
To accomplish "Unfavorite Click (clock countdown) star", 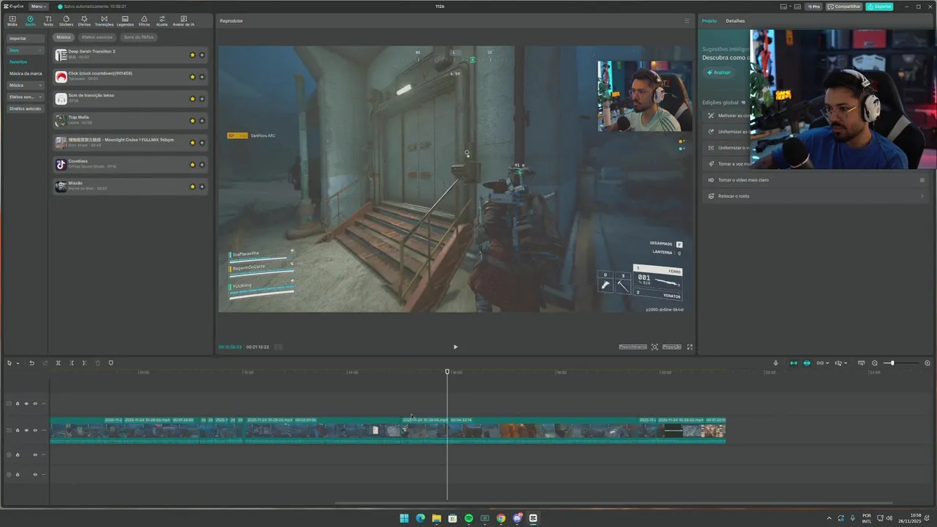I will [x=193, y=77].
